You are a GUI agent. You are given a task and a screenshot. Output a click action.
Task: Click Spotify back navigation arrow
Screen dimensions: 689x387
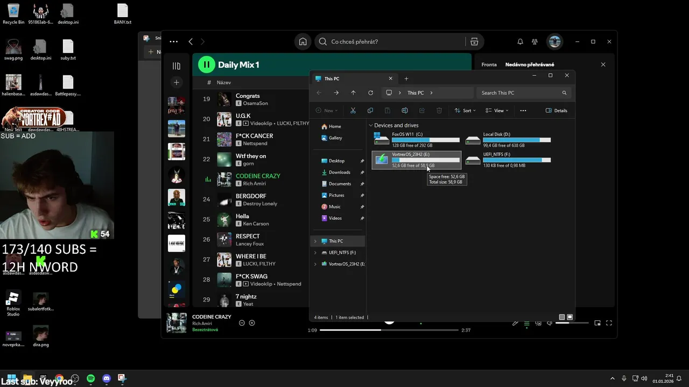pos(191,41)
